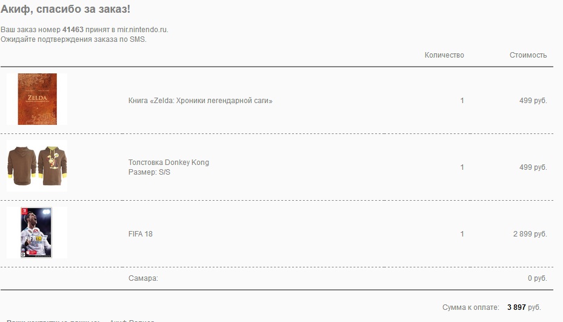Click the Самара delivery label
Image resolution: width=563 pixels, height=322 pixels.
[x=143, y=278]
